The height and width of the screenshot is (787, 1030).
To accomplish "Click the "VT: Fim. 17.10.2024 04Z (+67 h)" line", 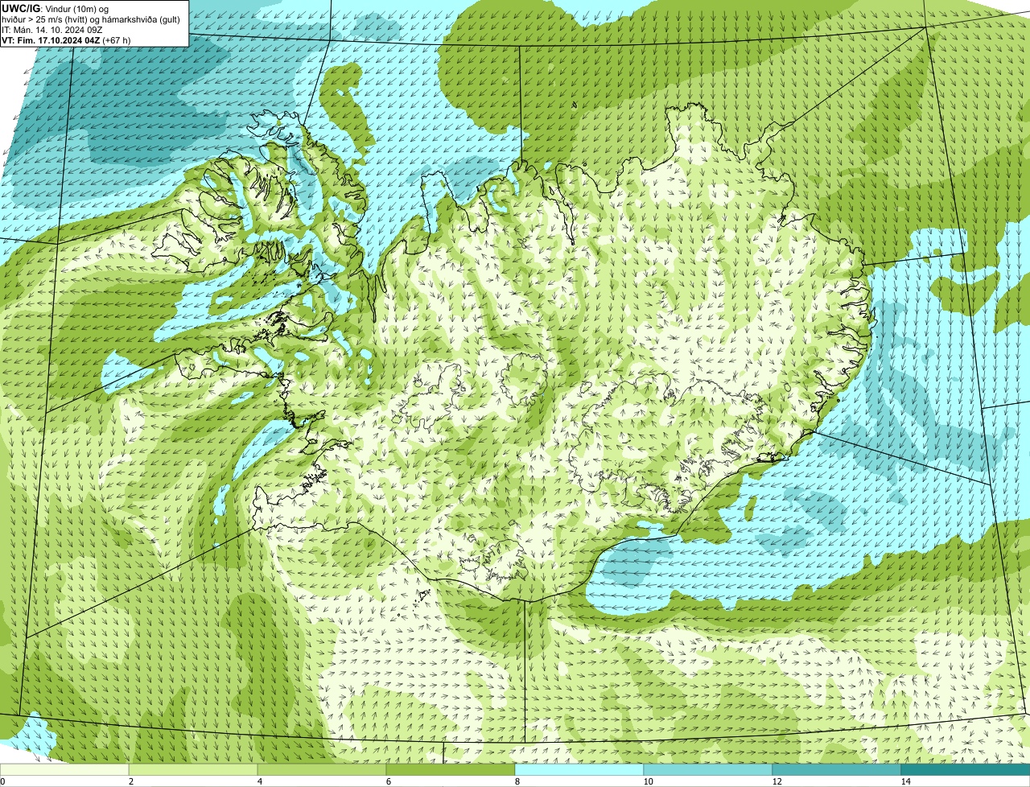I will pos(66,40).
